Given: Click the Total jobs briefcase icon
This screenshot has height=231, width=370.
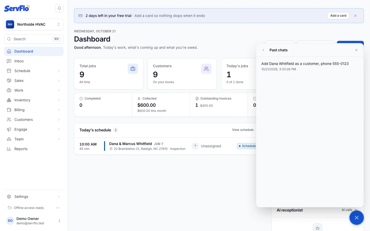Looking at the screenshot, I should pos(133,69).
